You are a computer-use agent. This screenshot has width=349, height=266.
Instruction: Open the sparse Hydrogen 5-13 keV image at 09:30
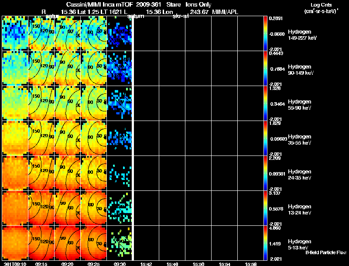pos(120,243)
